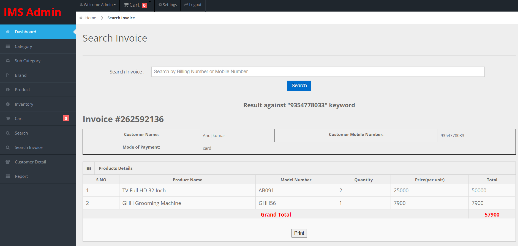The width and height of the screenshot is (518, 246).
Task: Click the sidebar Cart count badge
Action: 66,118
